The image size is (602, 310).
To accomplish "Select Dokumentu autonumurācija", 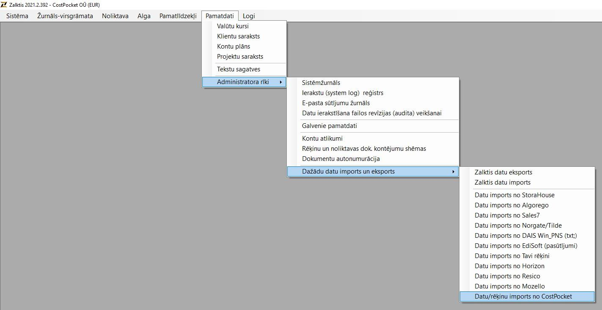I will click(373, 159).
